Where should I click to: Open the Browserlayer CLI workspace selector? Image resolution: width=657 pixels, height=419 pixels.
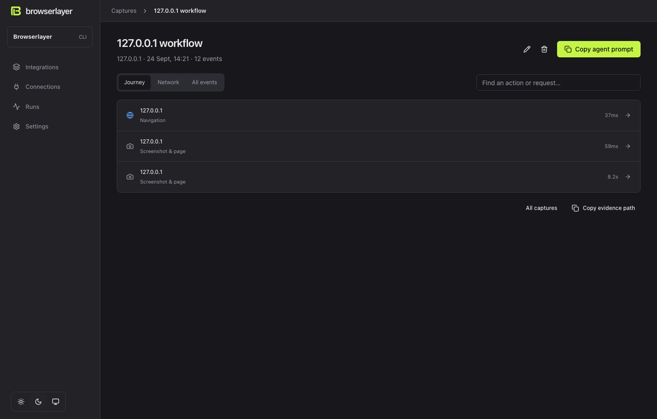[50, 37]
